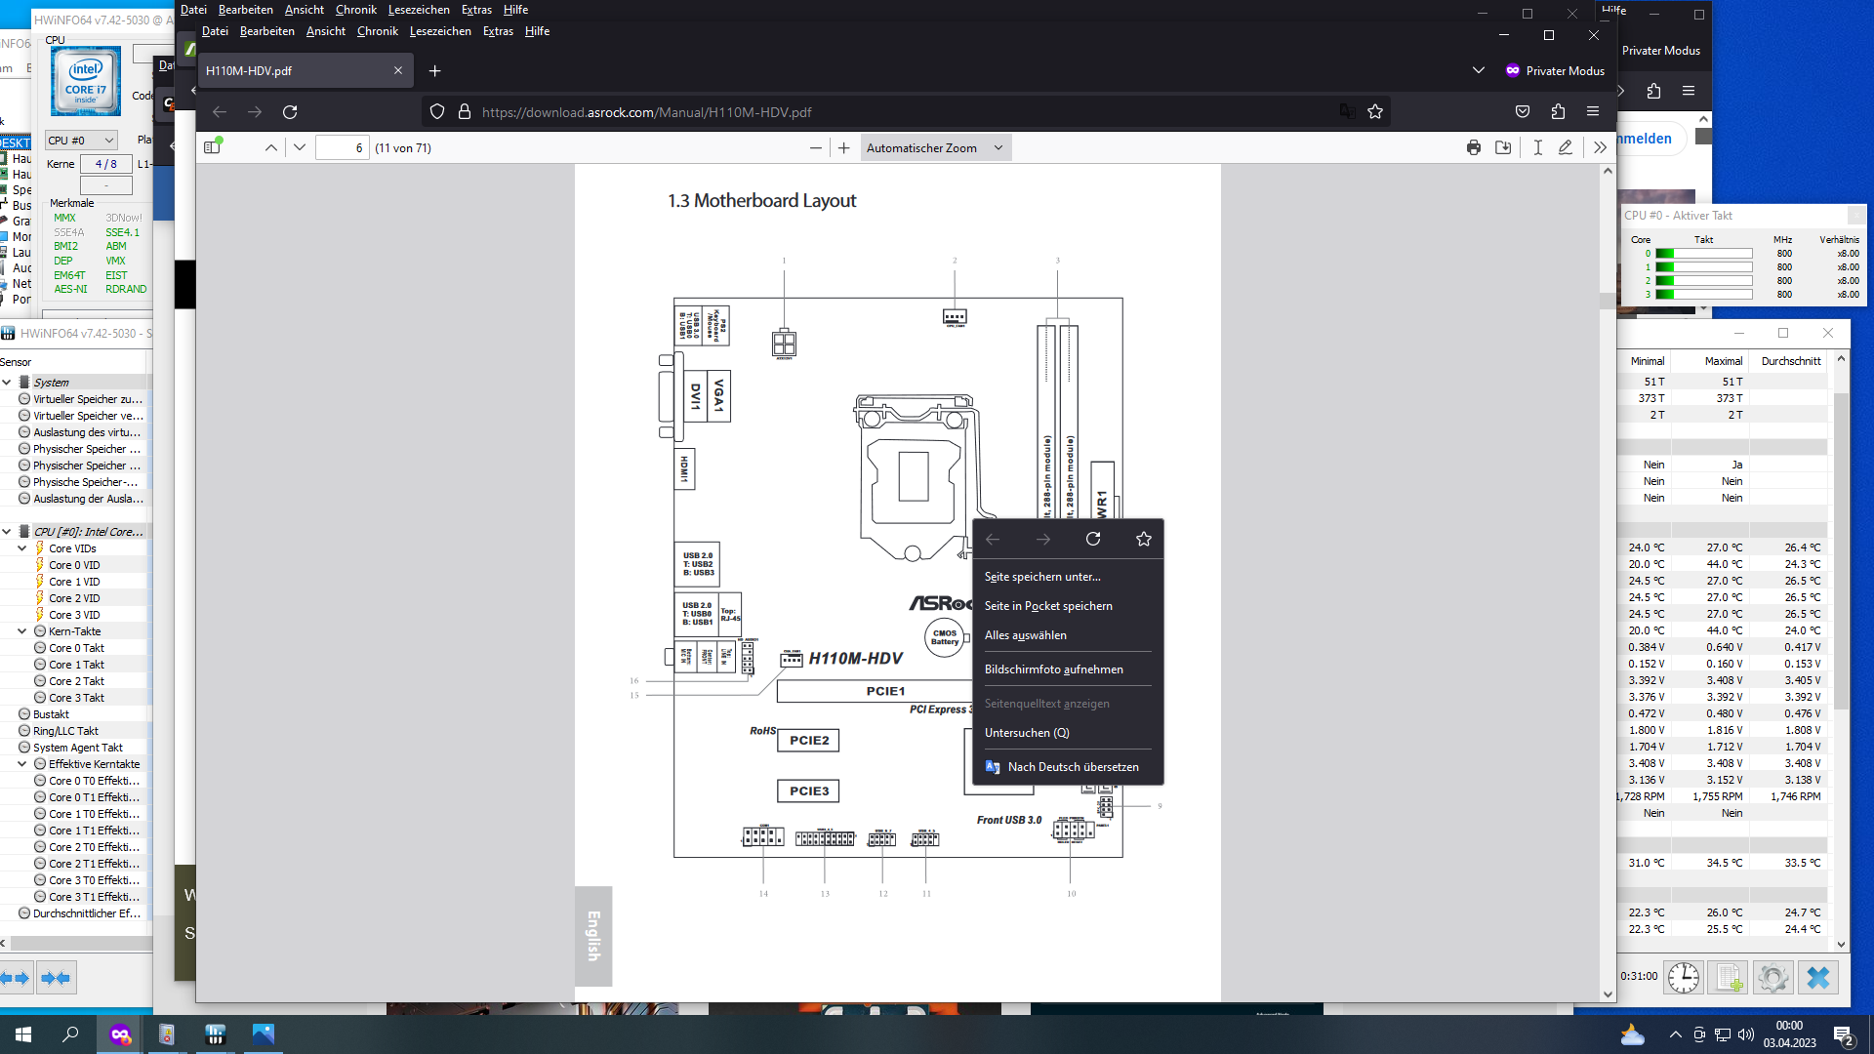
Task: Open the Automatischer Zoom dropdown
Action: click(x=934, y=147)
